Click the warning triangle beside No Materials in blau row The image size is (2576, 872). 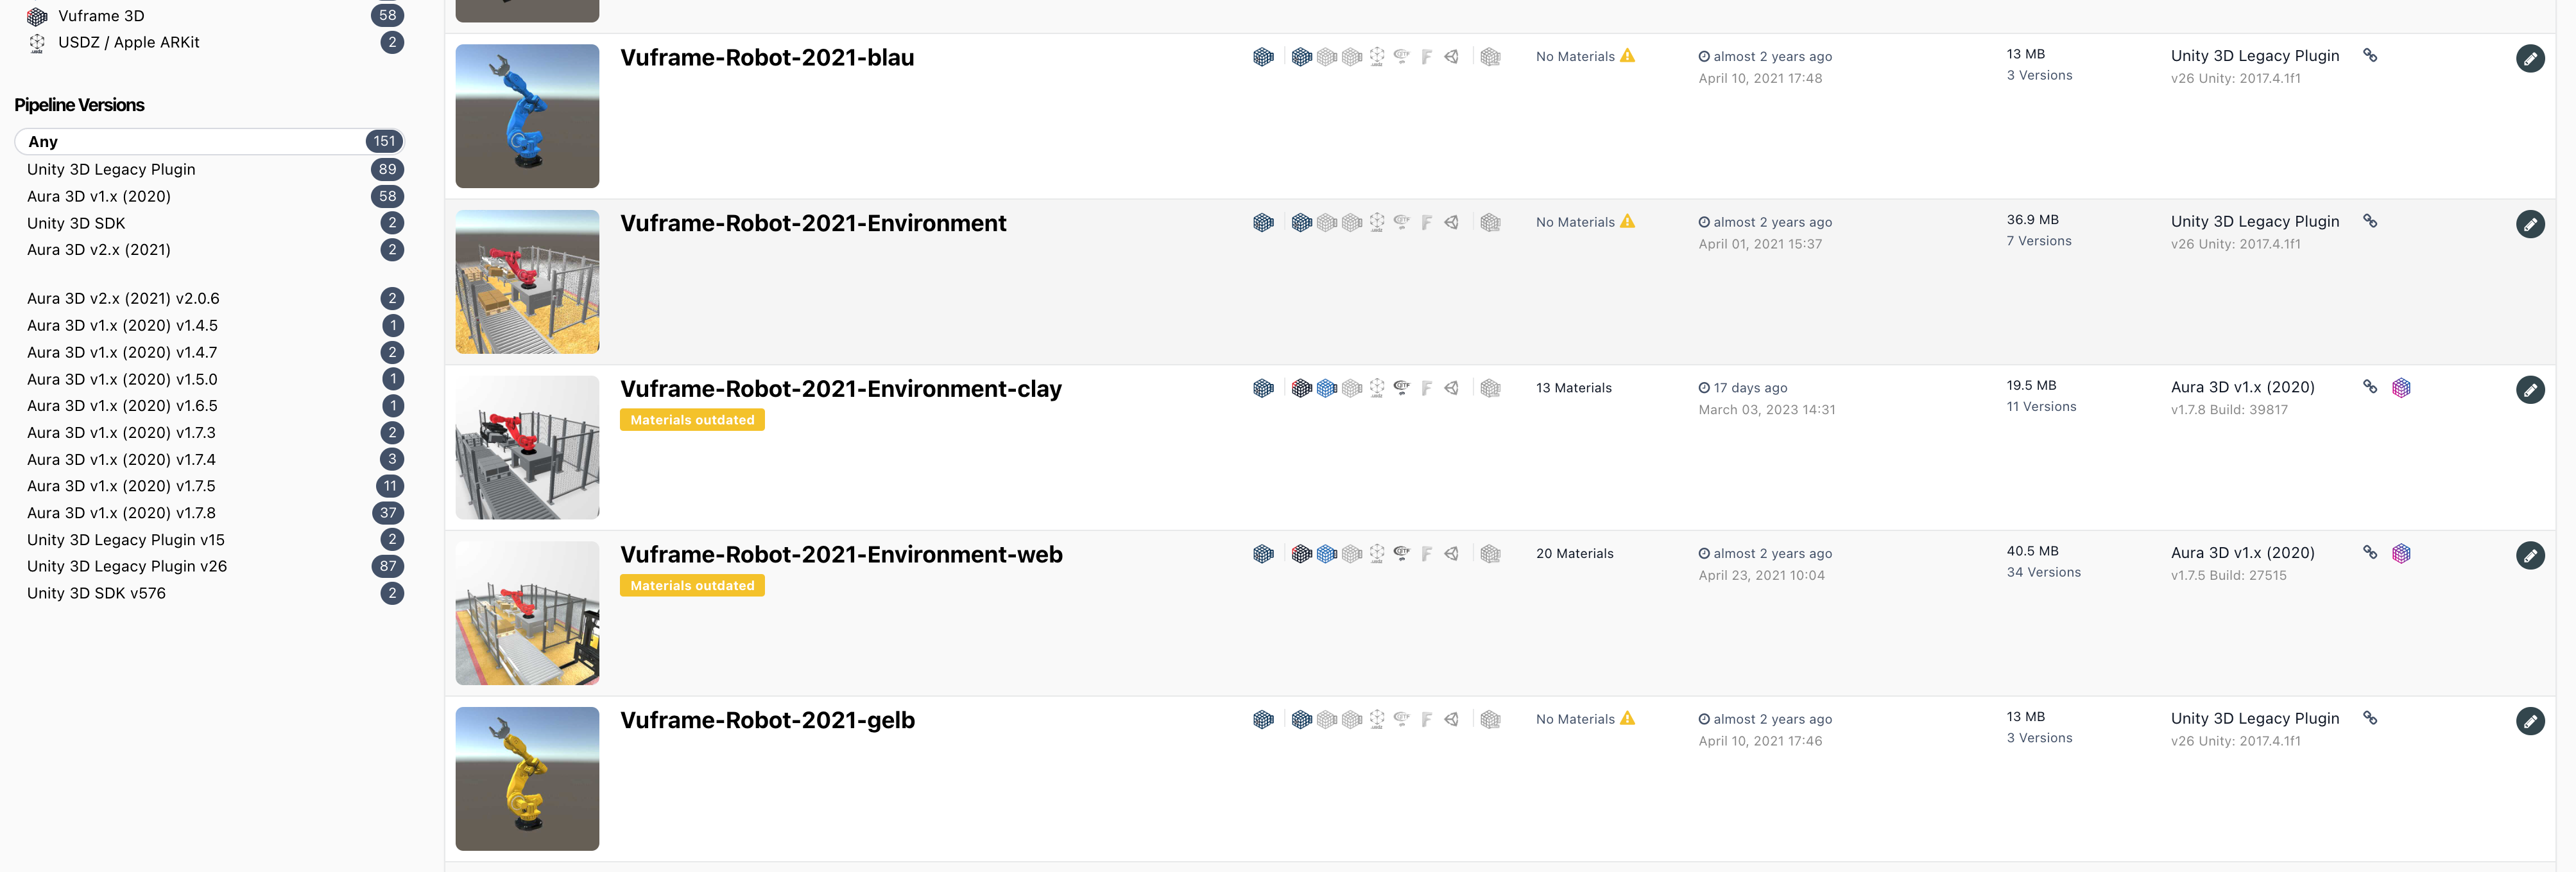click(x=1628, y=55)
